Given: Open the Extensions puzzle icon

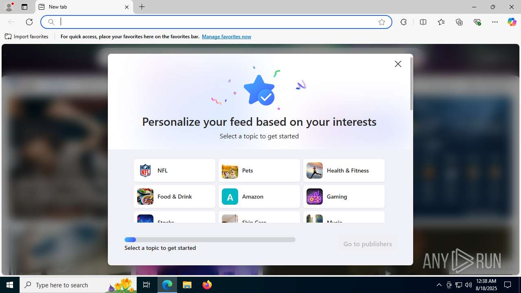Looking at the screenshot, I should click(403, 22).
